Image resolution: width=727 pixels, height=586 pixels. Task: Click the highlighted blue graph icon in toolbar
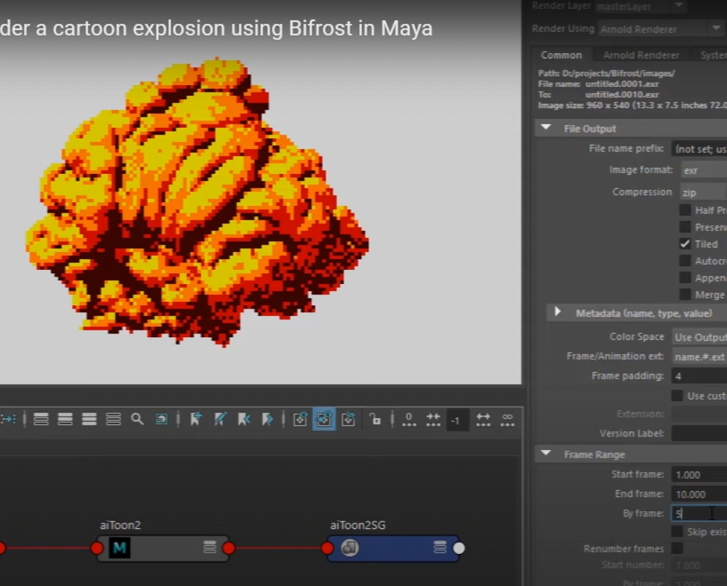324,419
